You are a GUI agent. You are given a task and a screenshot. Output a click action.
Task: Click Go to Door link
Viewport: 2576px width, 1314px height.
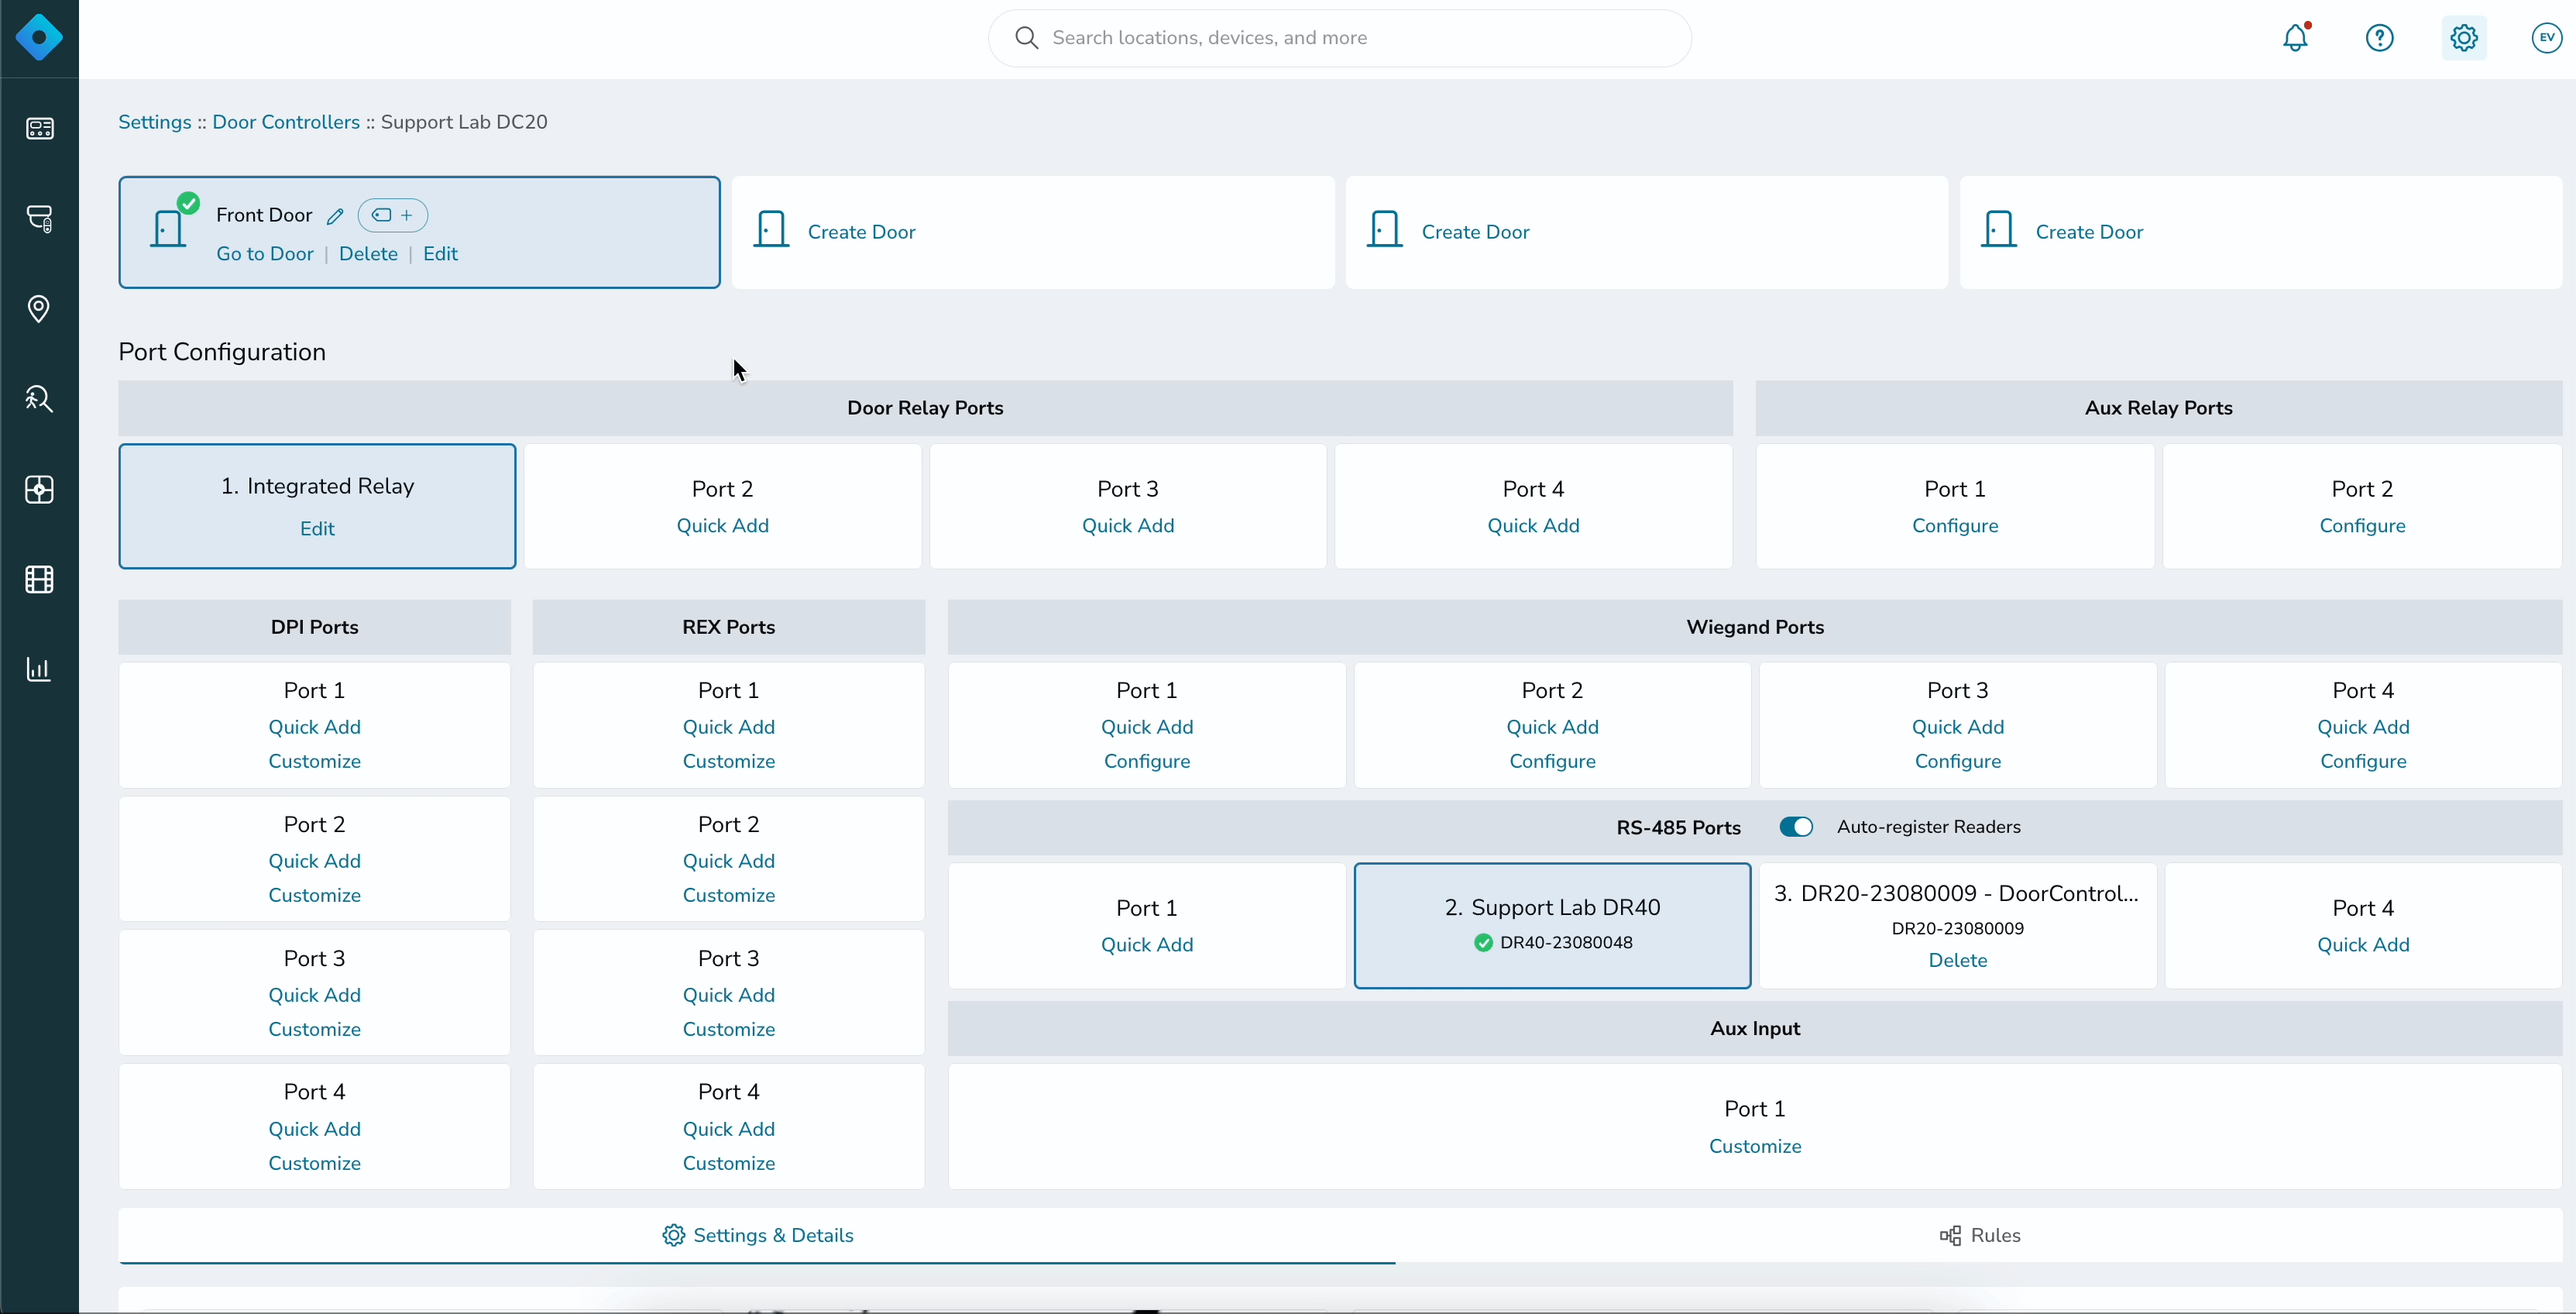point(265,254)
